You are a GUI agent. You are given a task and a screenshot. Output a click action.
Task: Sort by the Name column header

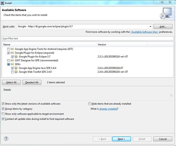coord(49,45)
